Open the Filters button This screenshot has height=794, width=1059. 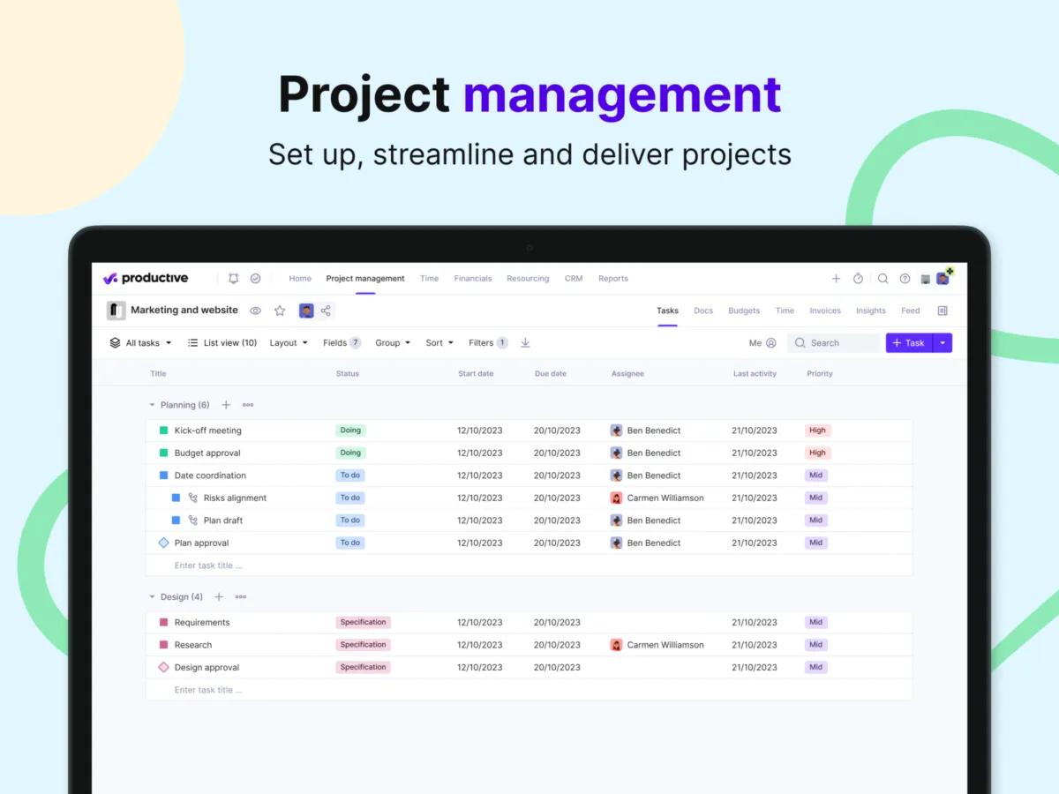(x=488, y=343)
